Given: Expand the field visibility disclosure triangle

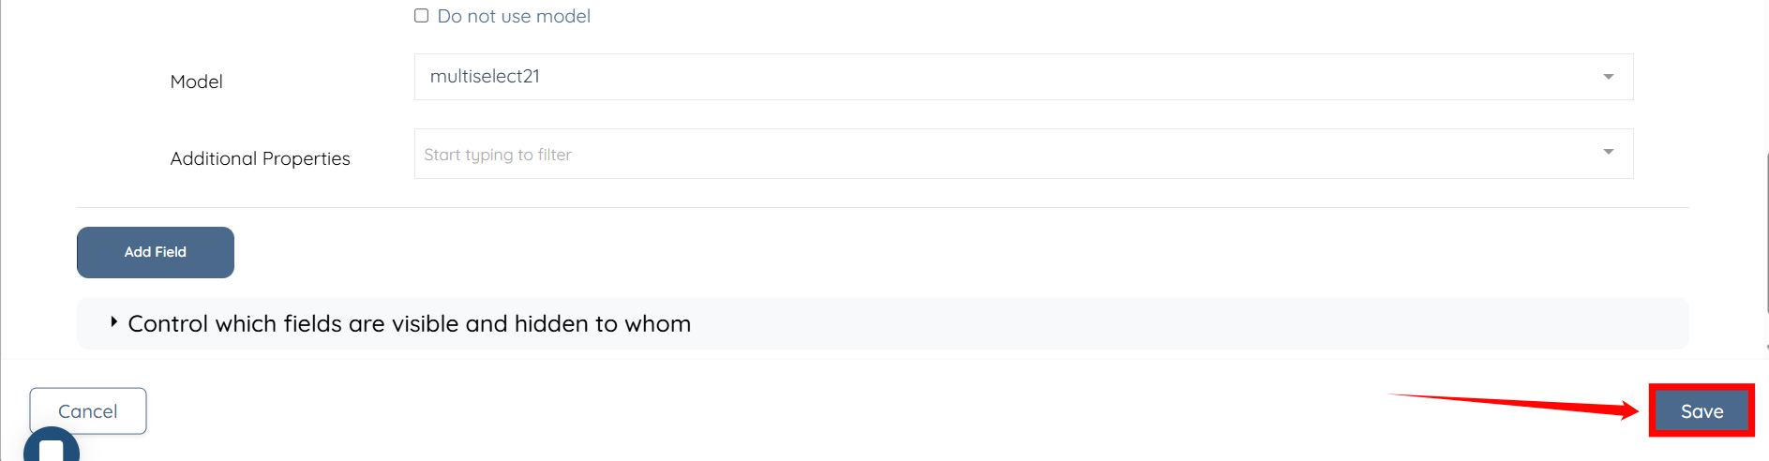Looking at the screenshot, I should coord(113,322).
